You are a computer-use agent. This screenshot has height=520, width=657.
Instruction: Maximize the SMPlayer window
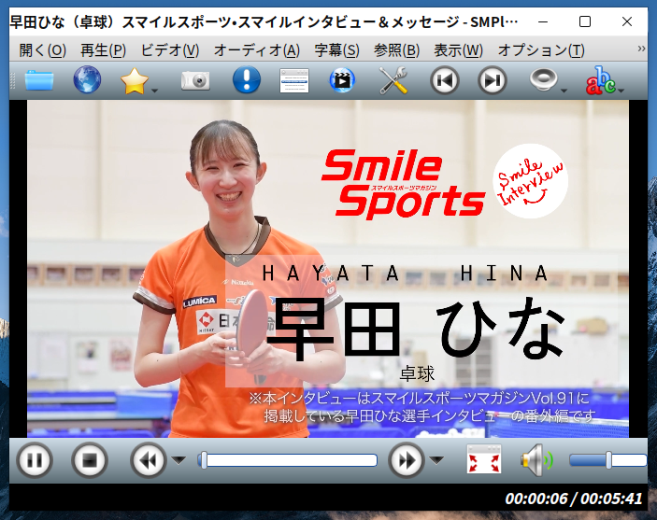pos(585,21)
